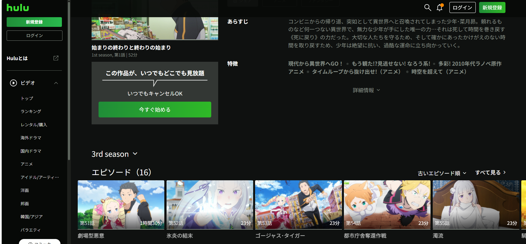Screen dimensions: 526x244
Task: Click the tag 時空を超えて（アニメ）
Action: click(x=440, y=72)
